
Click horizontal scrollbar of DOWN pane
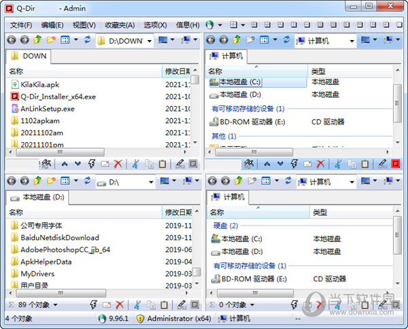(x=61, y=152)
